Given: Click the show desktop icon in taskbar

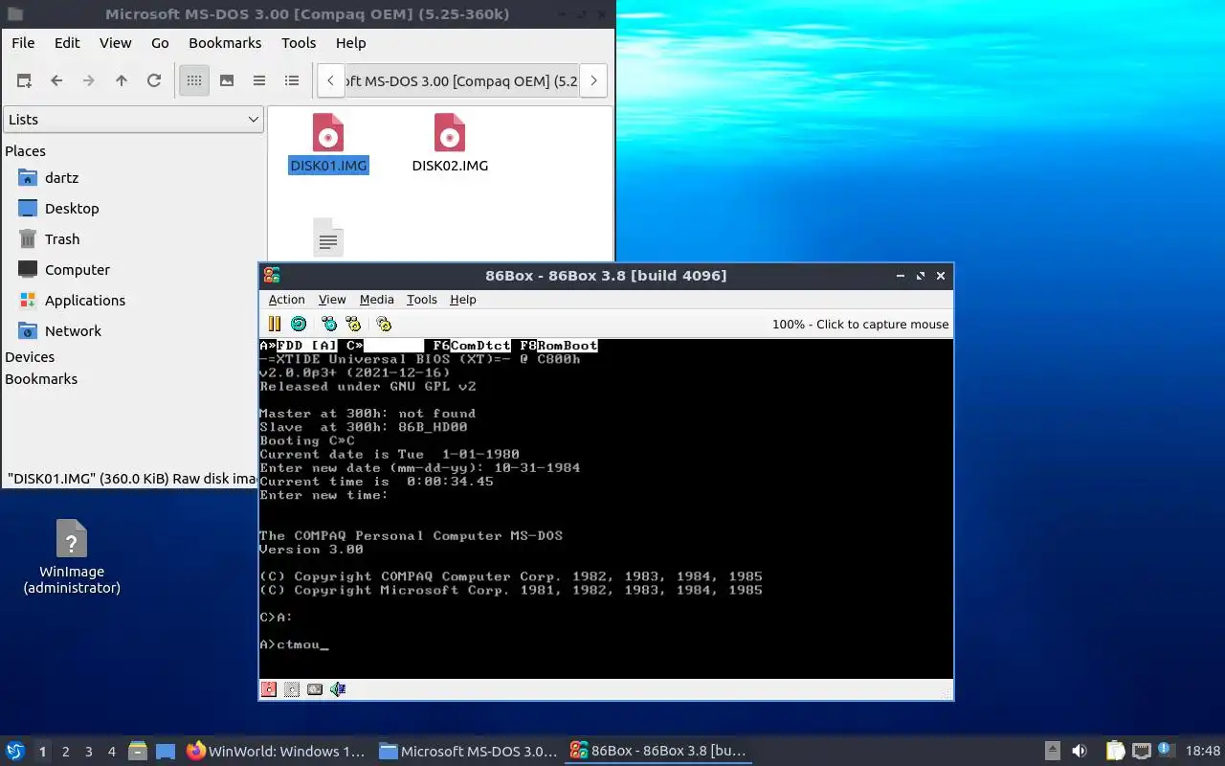Looking at the screenshot, I should (166, 752).
